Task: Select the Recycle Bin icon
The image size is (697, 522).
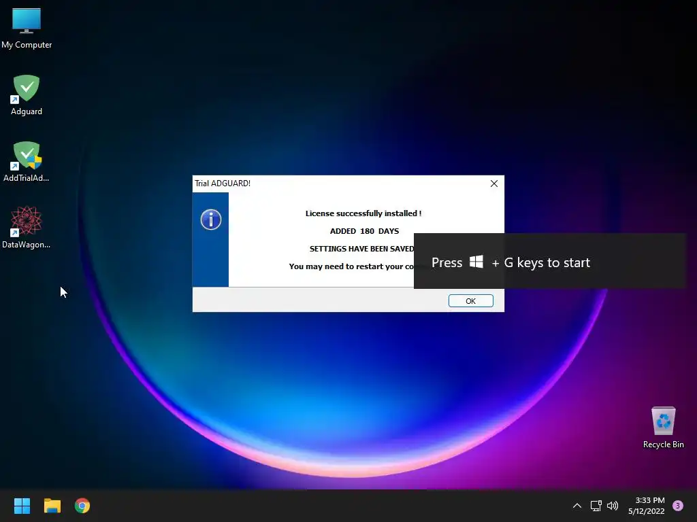Action: click(663, 428)
